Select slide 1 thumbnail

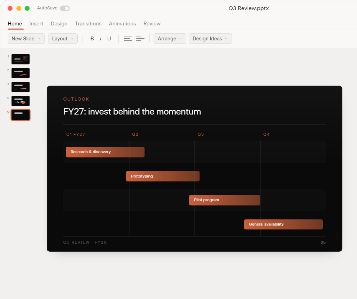coord(21,59)
